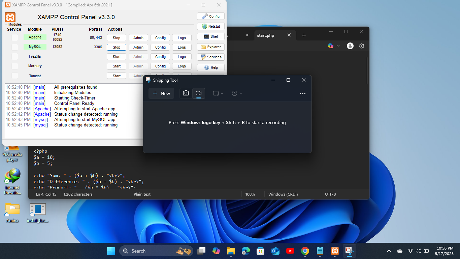Add a new Notepad tab
This screenshot has height=259, width=460.
point(304,35)
